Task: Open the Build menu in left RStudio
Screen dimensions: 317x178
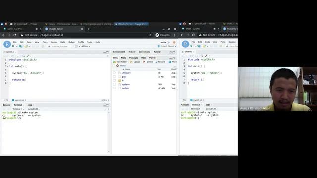Action: (x=63, y=42)
